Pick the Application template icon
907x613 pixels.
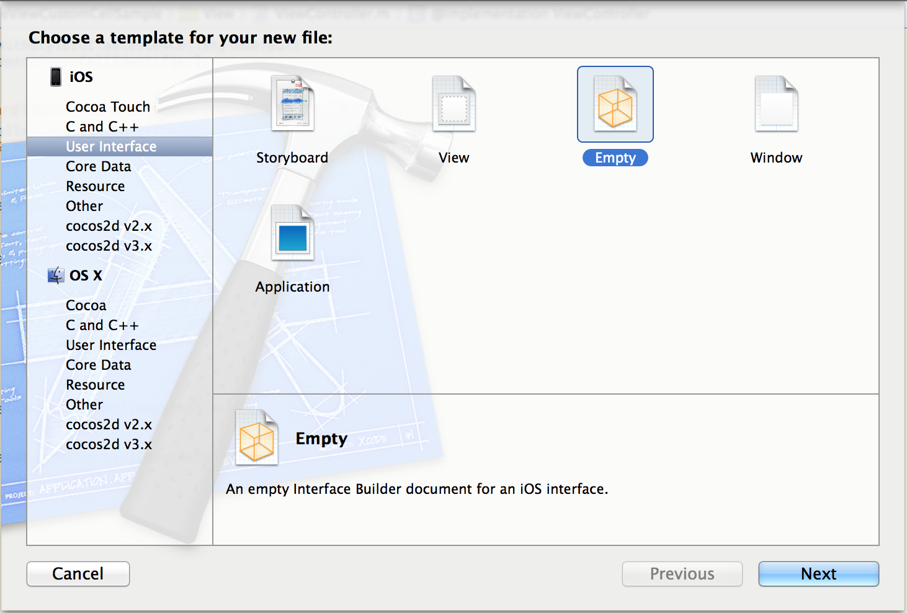click(x=292, y=233)
